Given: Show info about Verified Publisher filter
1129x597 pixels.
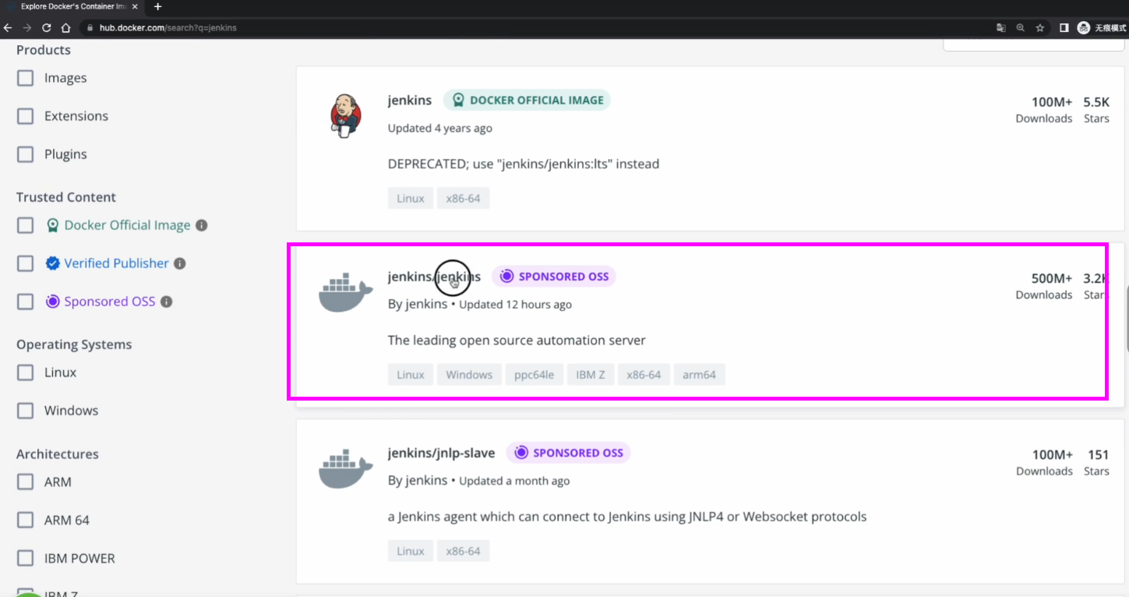Looking at the screenshot, I should tap(180, 263).
